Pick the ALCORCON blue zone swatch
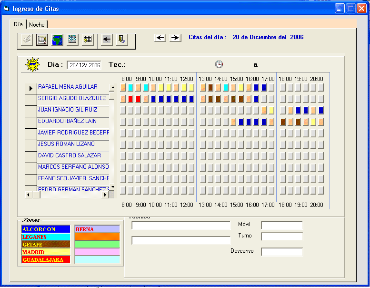 click(46, 229)
